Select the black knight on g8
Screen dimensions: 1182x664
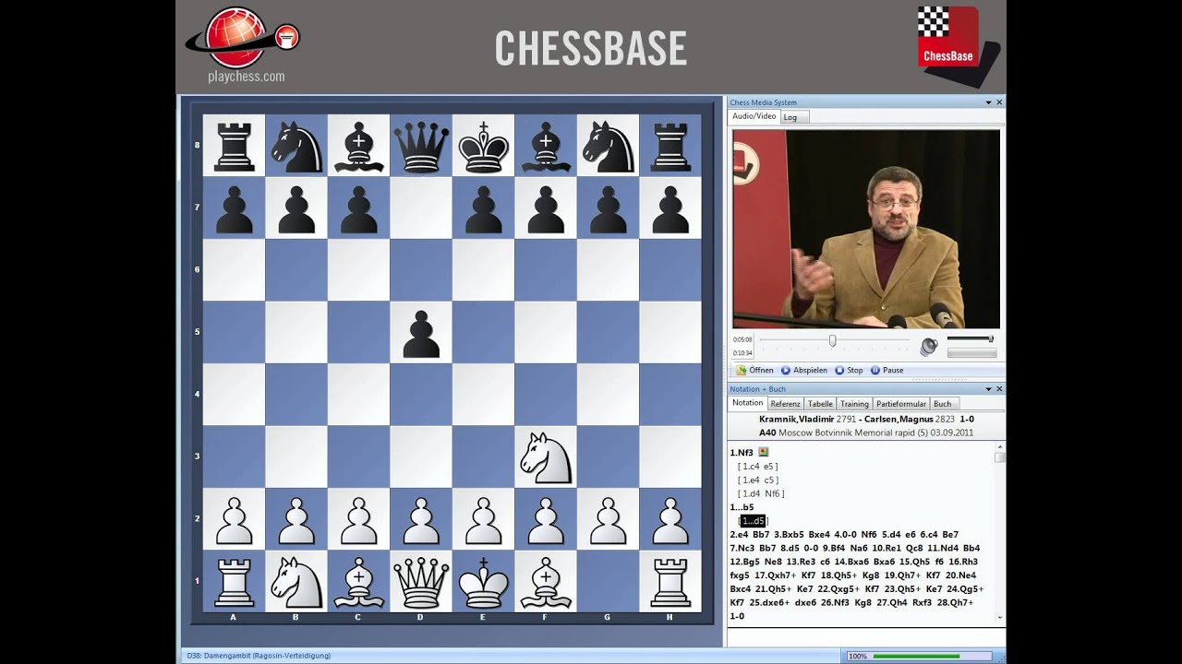(x=608, y=147)
